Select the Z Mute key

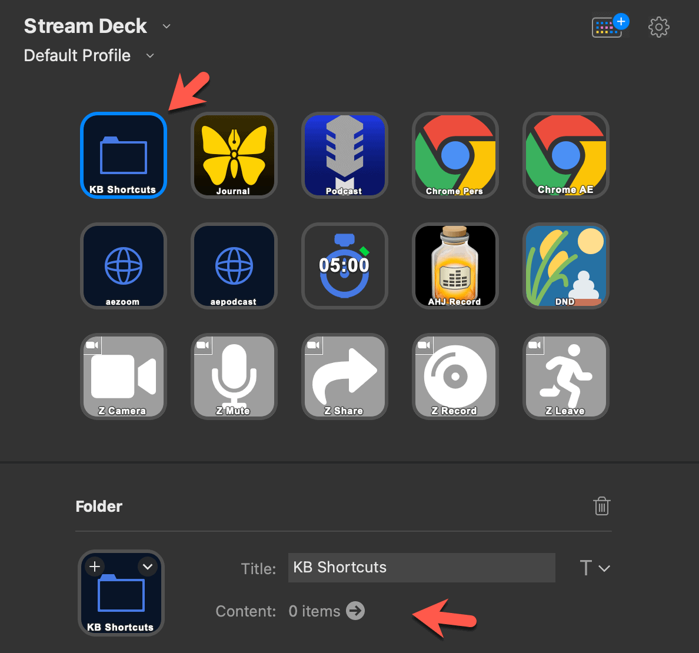coord(234,376)
